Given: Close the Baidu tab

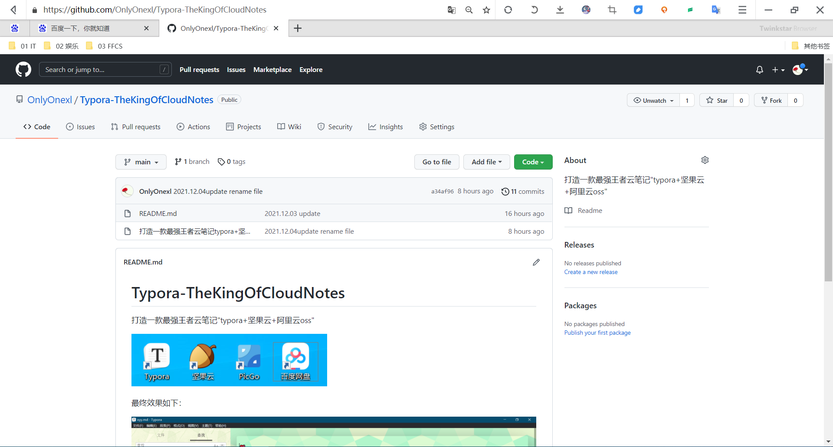Looking at the screenshot, I should tap(146, 28).
